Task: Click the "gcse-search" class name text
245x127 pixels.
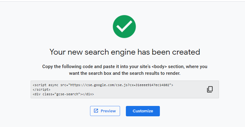Action: [x=68, y=94]
